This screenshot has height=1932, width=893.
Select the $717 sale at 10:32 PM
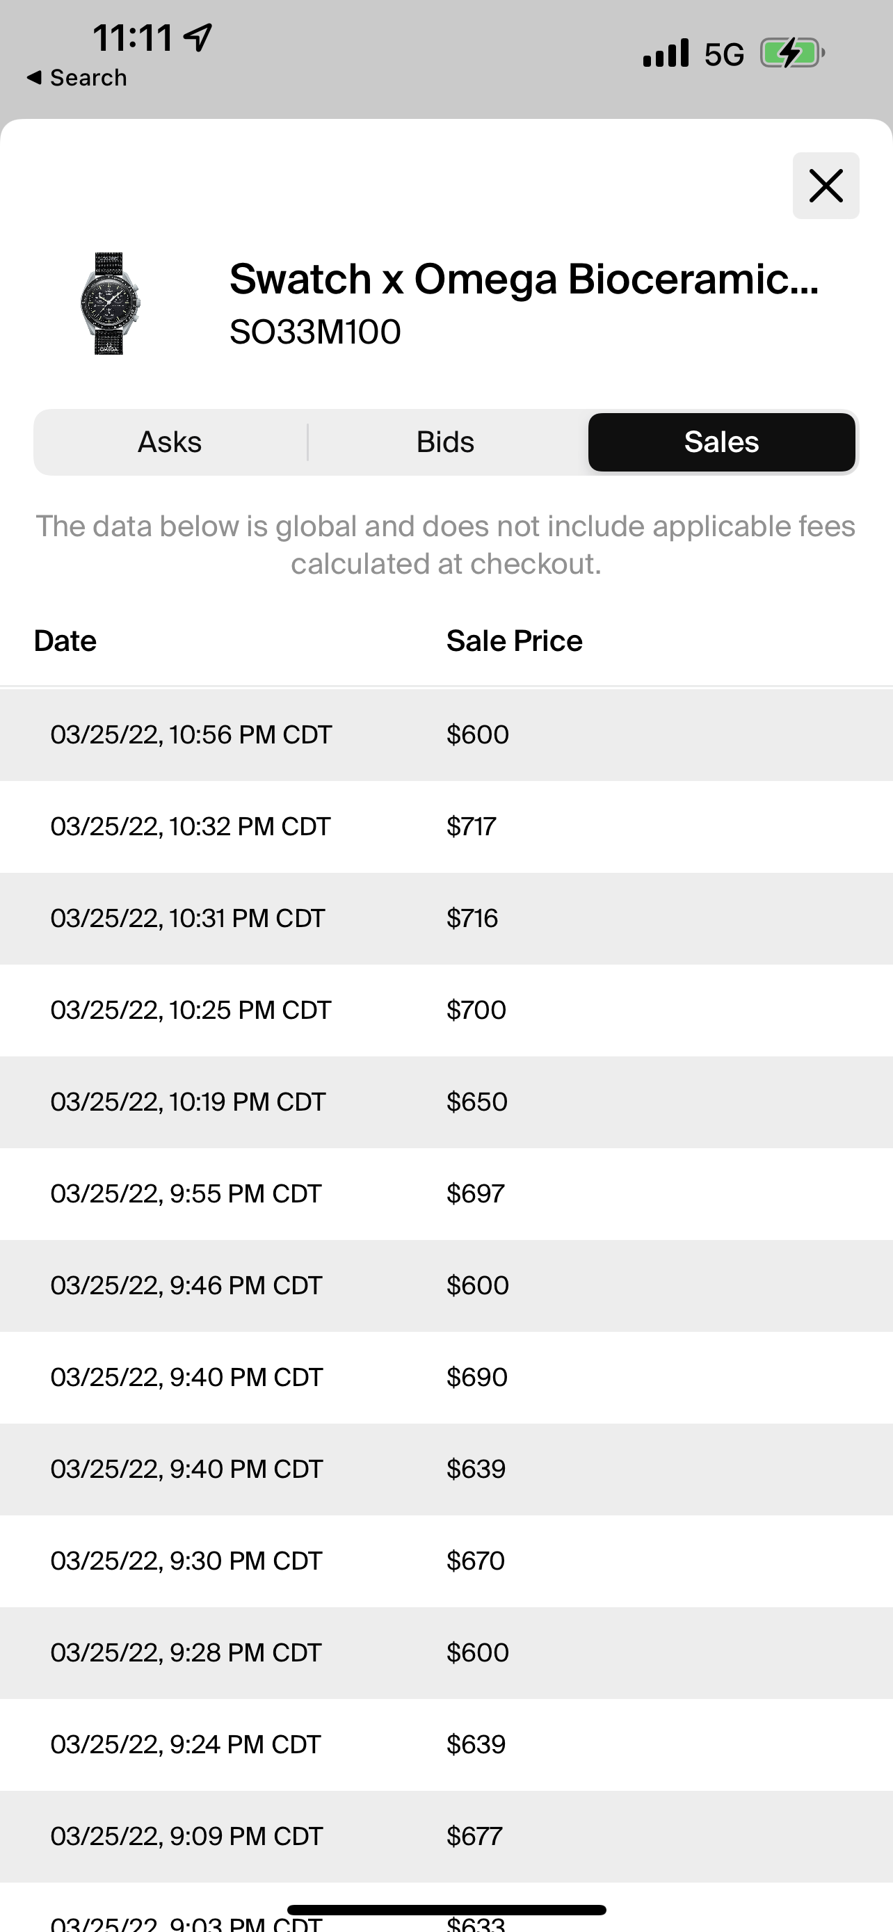click(445, 826)
